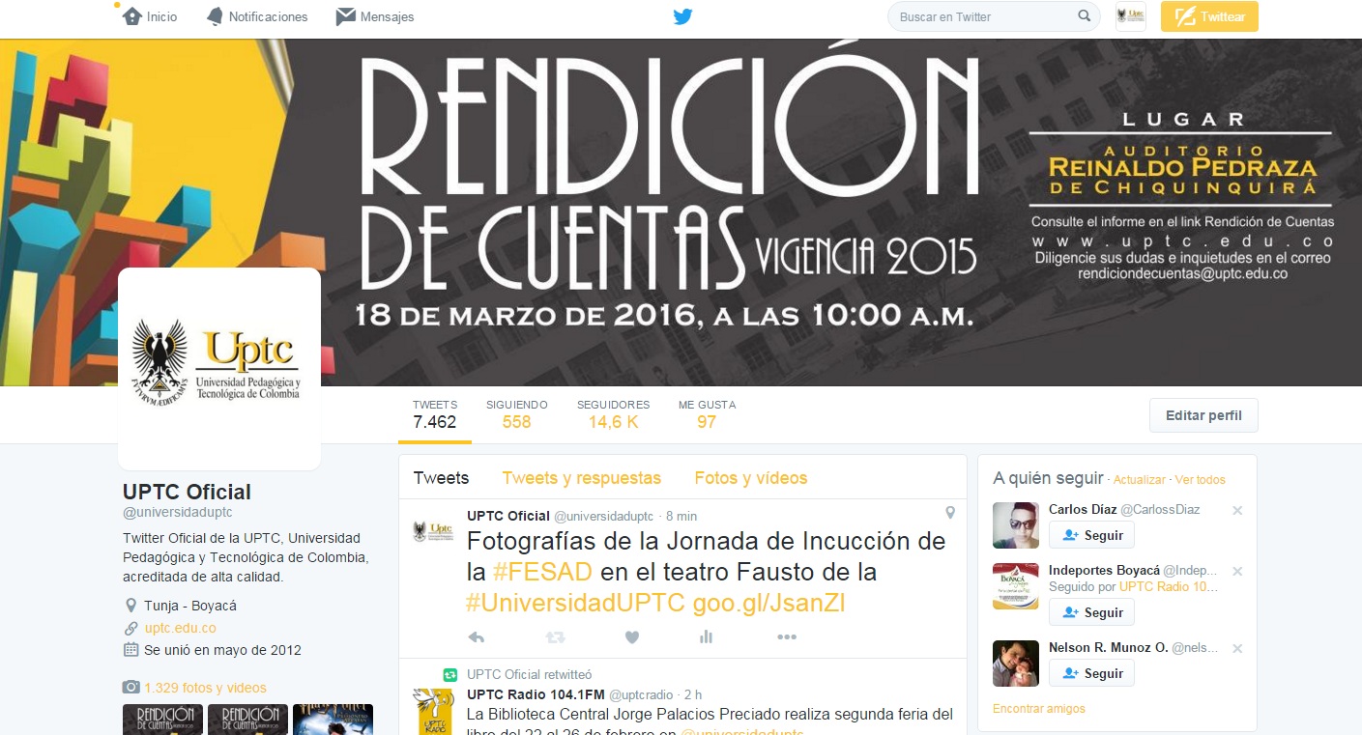Click Ver todos suggestions link
Viewport: 1362px width, 735px height.
(1201, 480)
